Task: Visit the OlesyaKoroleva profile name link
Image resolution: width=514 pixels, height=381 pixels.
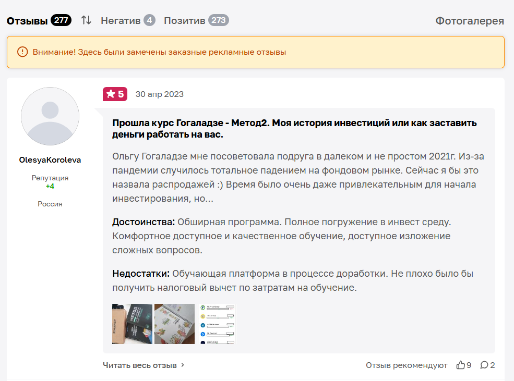Action: [x=50, y=160]
